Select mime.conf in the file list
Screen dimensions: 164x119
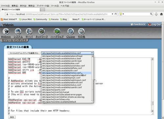point(67,73)
